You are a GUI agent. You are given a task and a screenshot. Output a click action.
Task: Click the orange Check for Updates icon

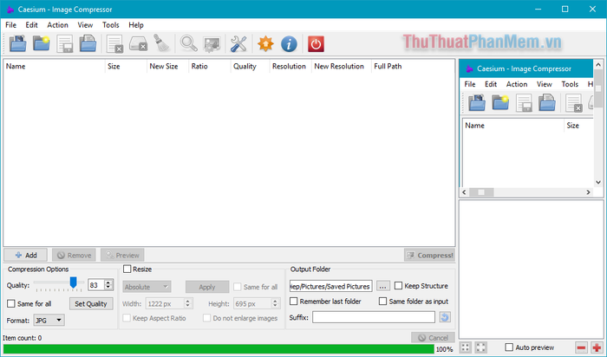pos(265,43)
